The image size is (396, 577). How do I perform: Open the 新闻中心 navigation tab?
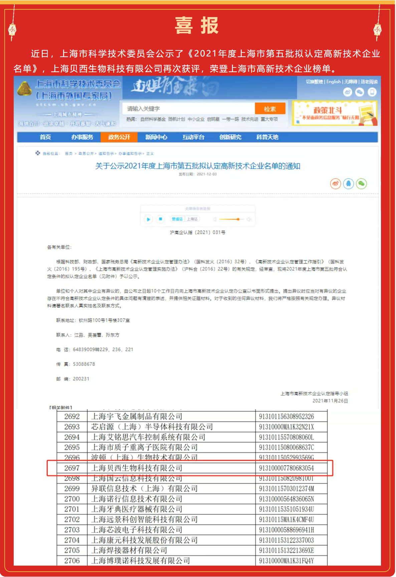click(x=156, y=137)
